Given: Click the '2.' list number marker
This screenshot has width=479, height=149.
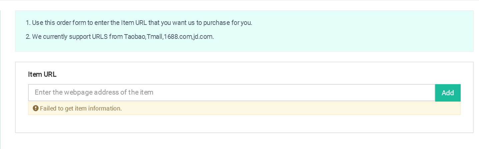Looking at the screenshot, I should pyautogui.click(x=28, y=37).
